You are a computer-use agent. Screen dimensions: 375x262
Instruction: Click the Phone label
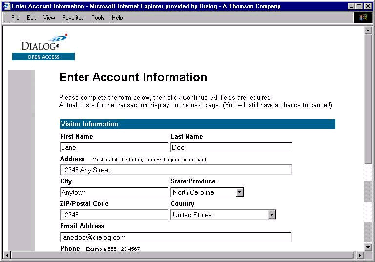(x=70, y=249)
